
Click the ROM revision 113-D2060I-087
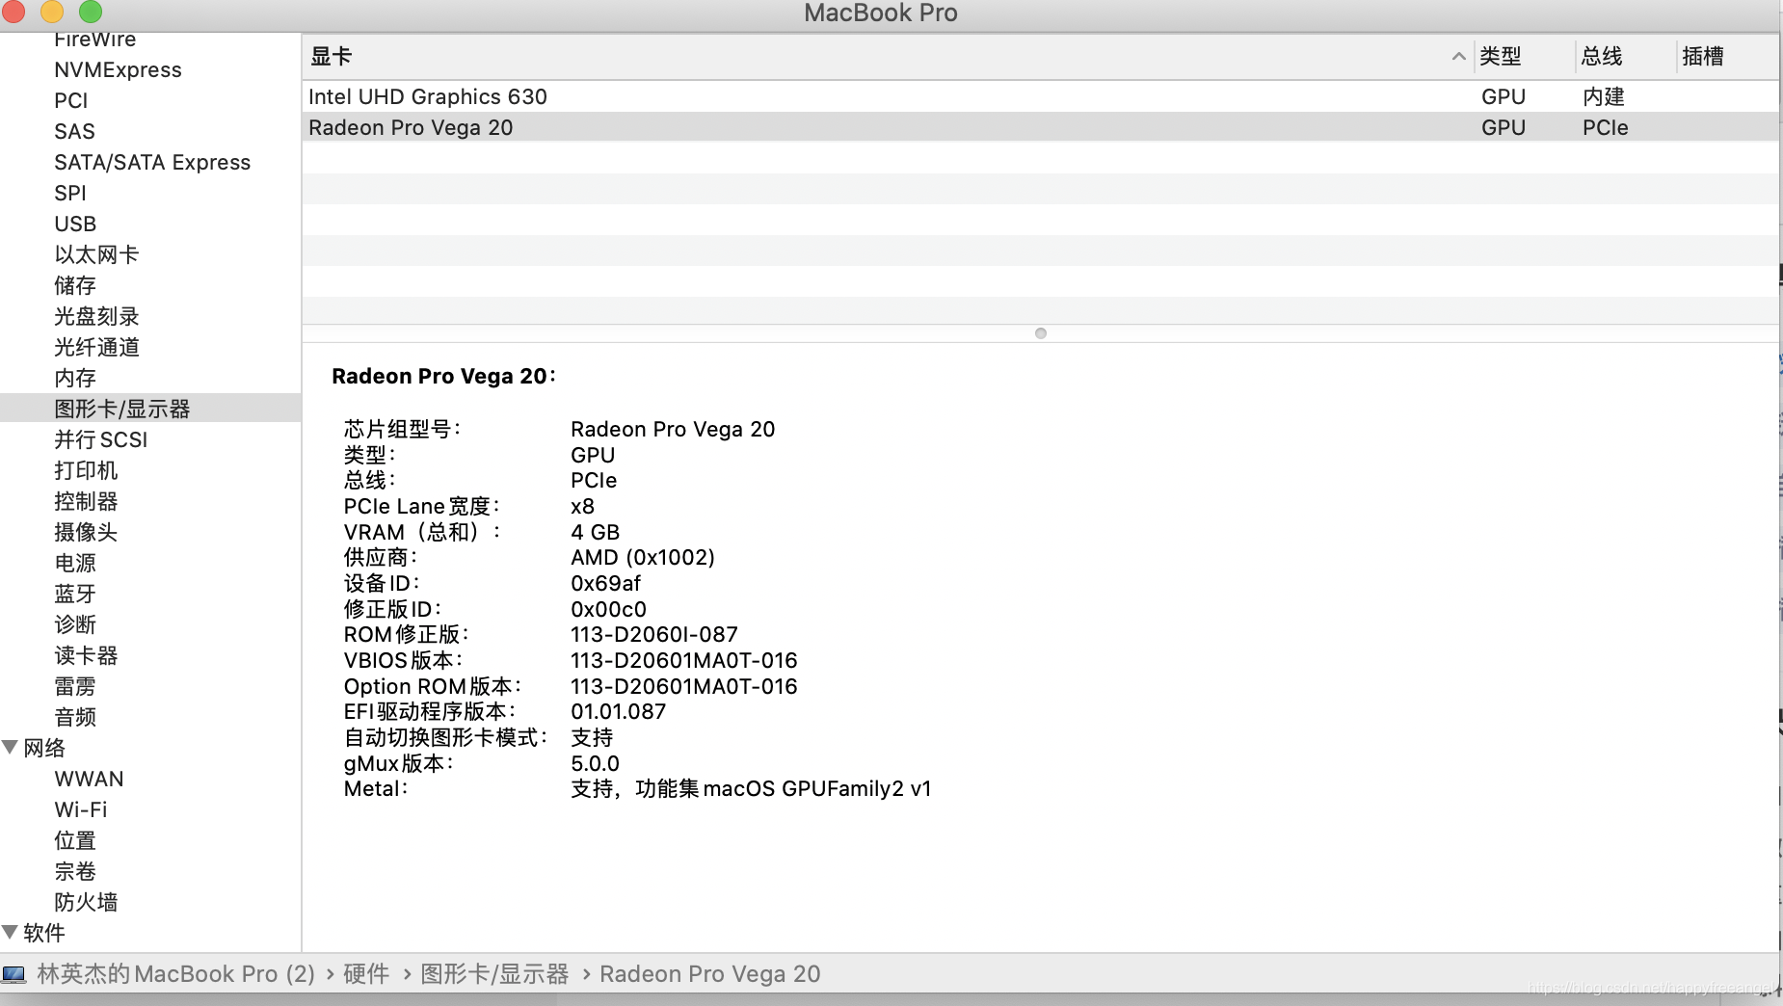coord(654,635)
